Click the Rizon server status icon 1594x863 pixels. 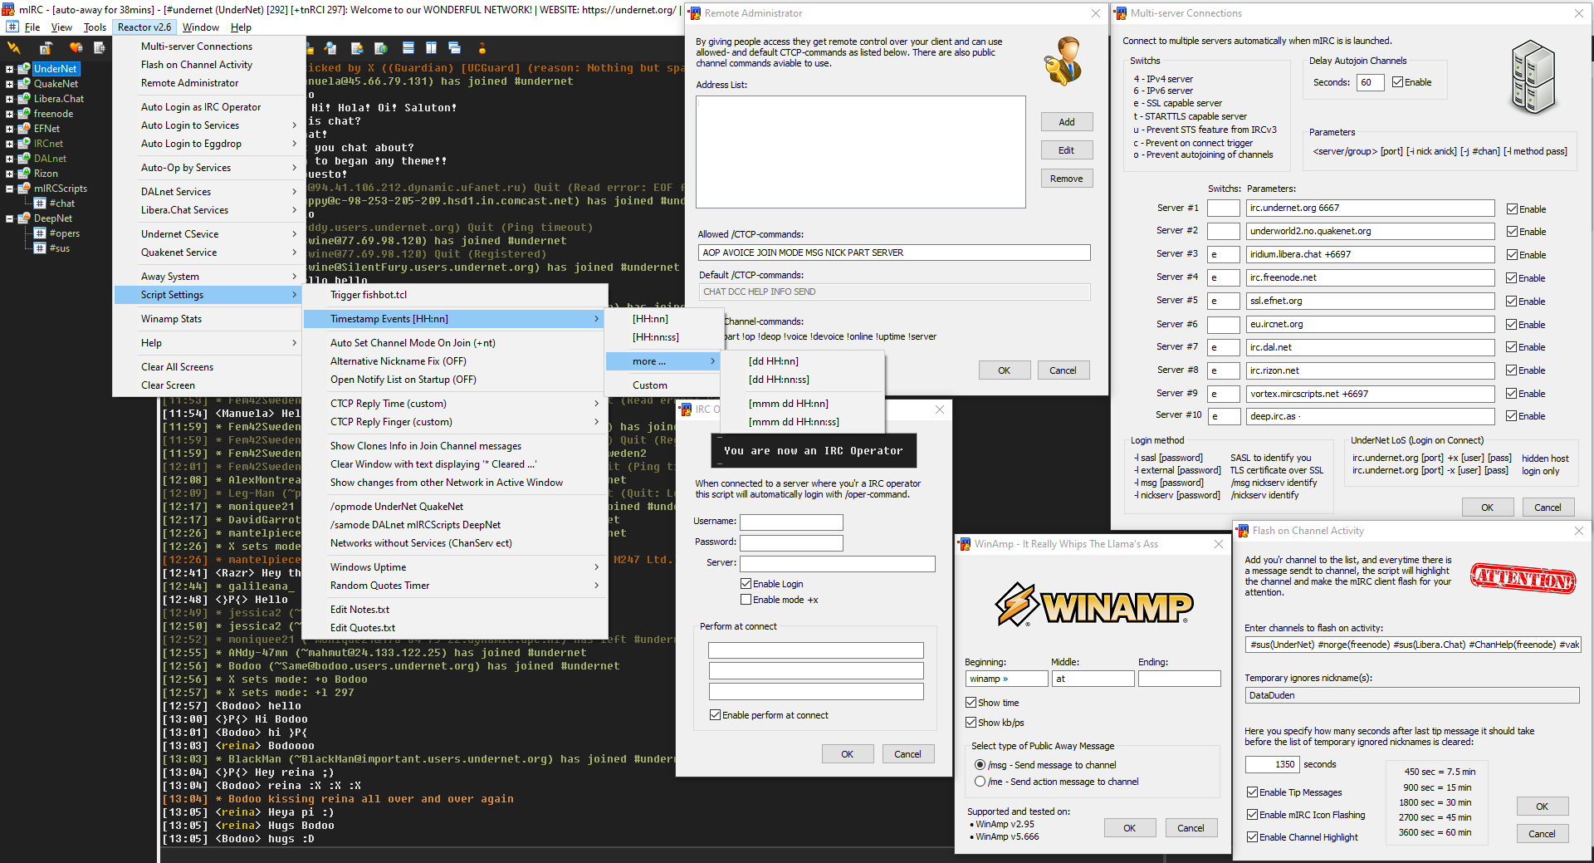24,174
